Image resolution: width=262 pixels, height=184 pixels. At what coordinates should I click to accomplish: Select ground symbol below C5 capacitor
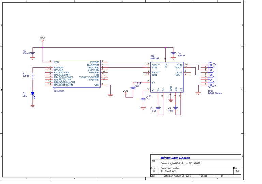click(33, 58)
